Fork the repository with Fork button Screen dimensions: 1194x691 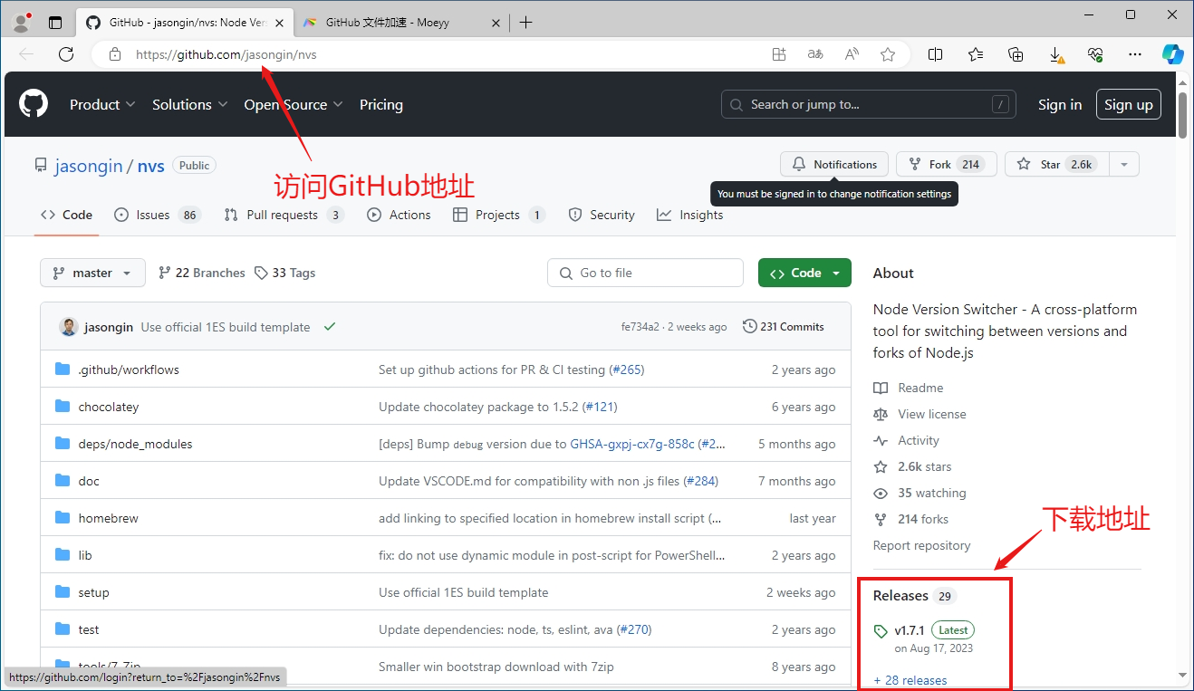pyautogui.click(x=947, y=164)
